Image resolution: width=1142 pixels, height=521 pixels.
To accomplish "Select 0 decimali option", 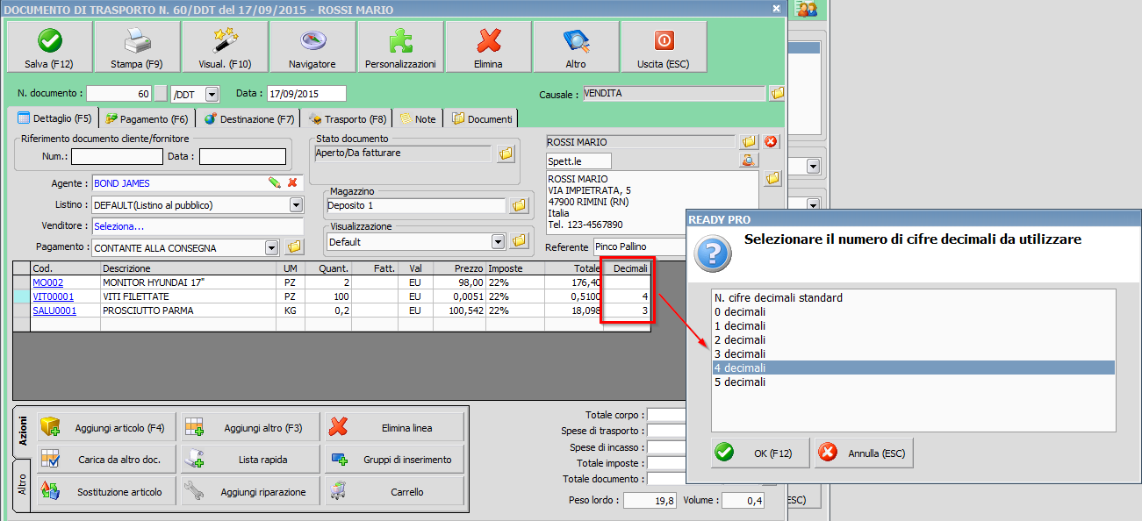I will pyautogui.click(x=913, y=312).
